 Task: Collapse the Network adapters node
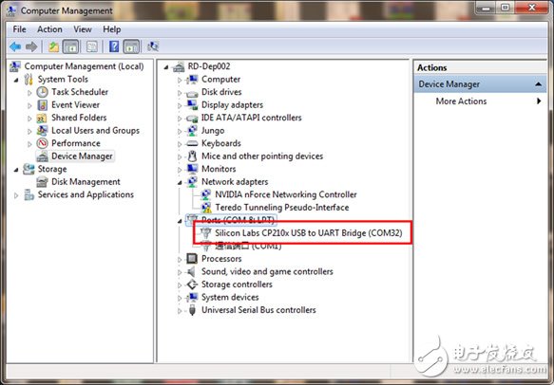[180, 182]
